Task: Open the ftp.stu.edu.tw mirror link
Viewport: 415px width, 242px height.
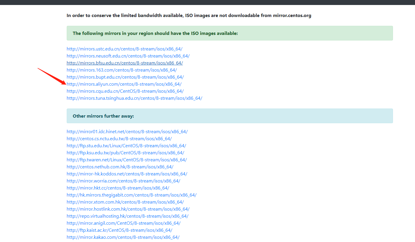Action: pyautogui.click(x=126, y=146)
